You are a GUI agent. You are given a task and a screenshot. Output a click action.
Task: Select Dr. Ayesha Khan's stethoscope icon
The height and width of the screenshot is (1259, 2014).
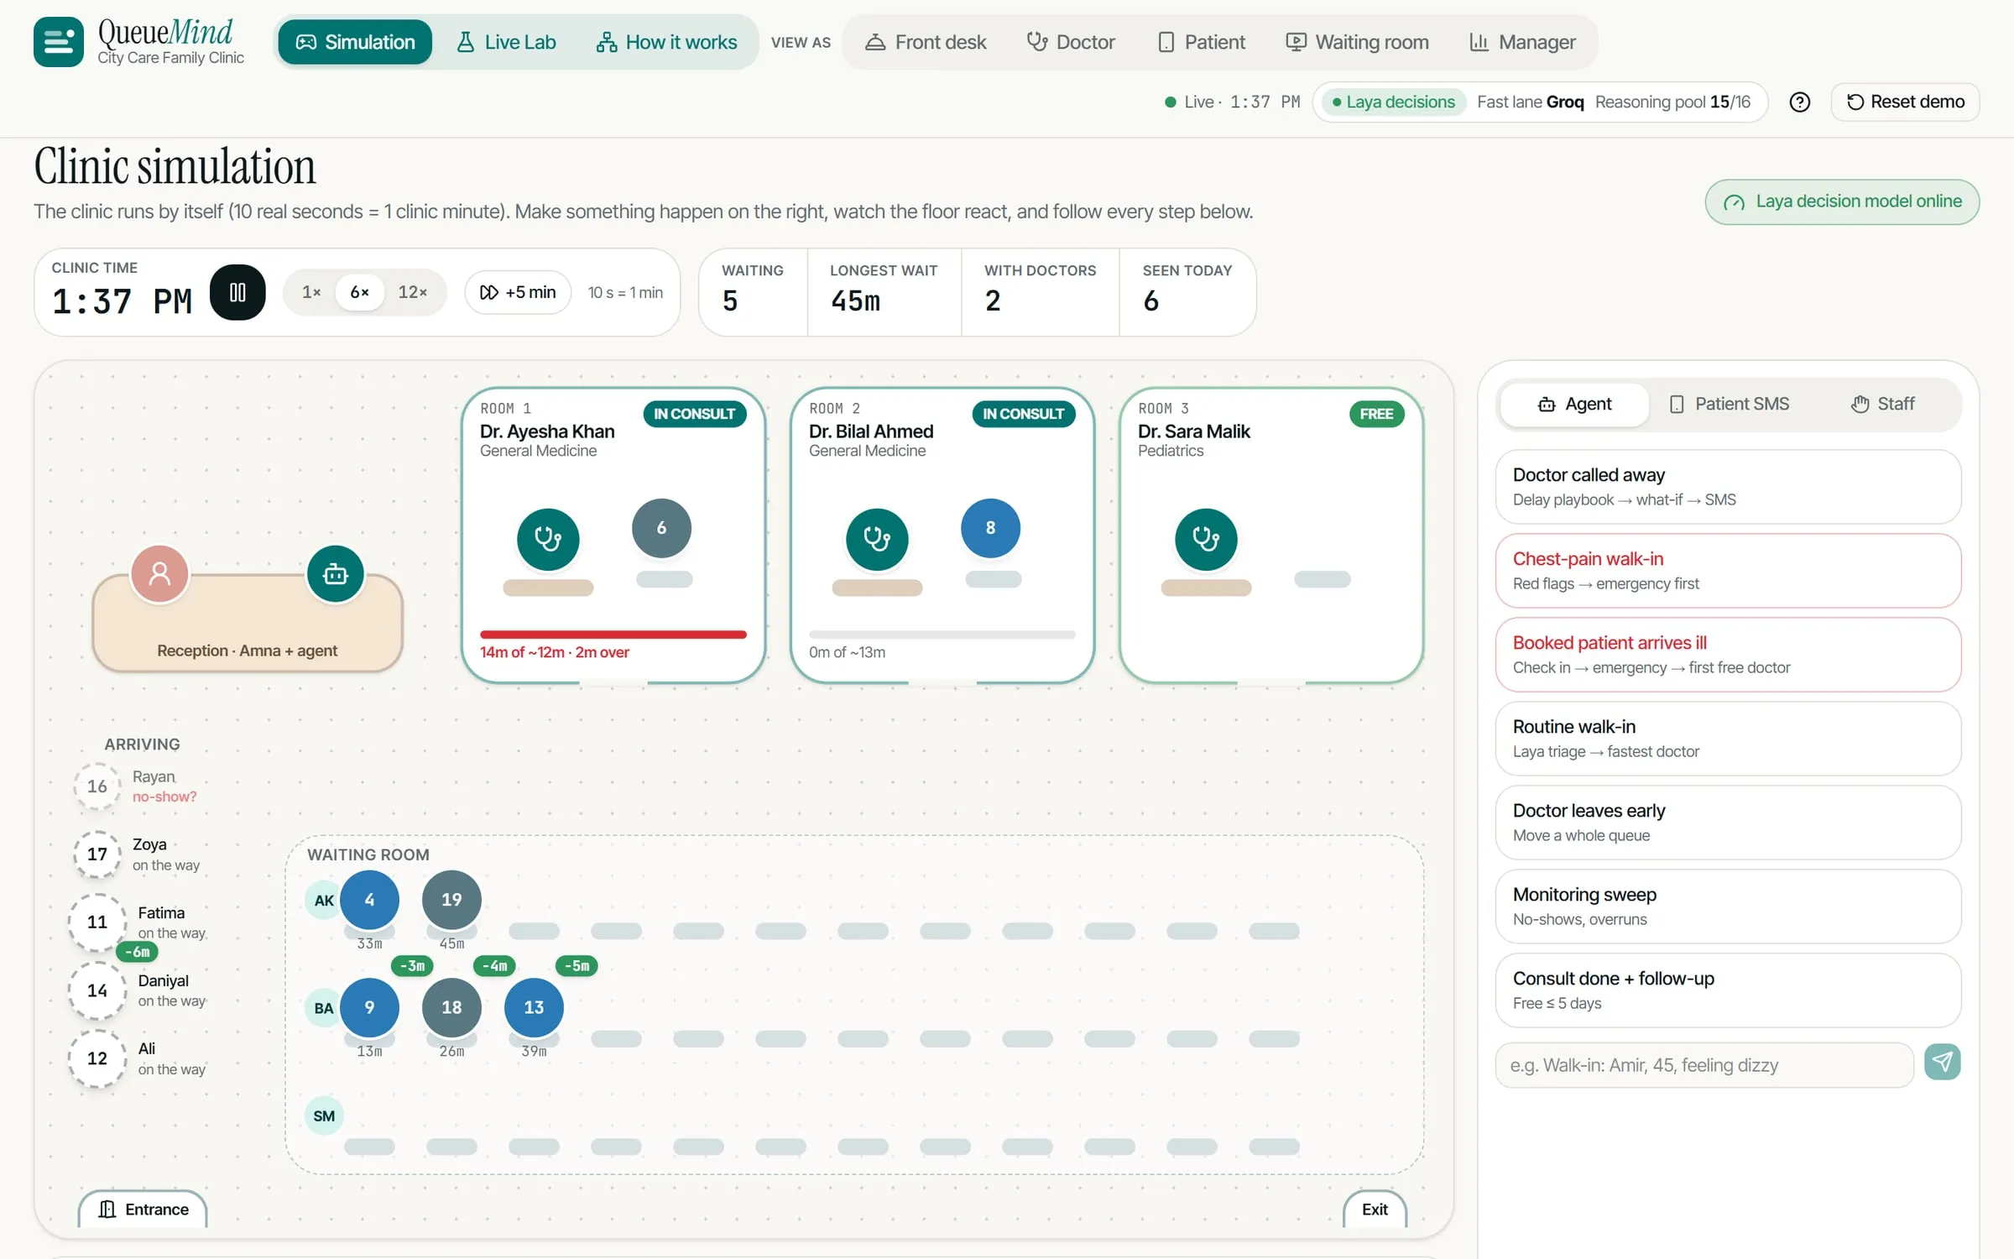click(548, 539)
